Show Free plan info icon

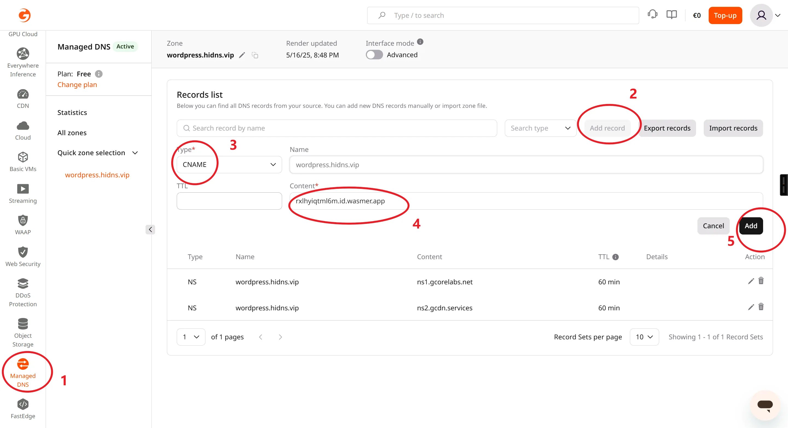coord(99,74)
